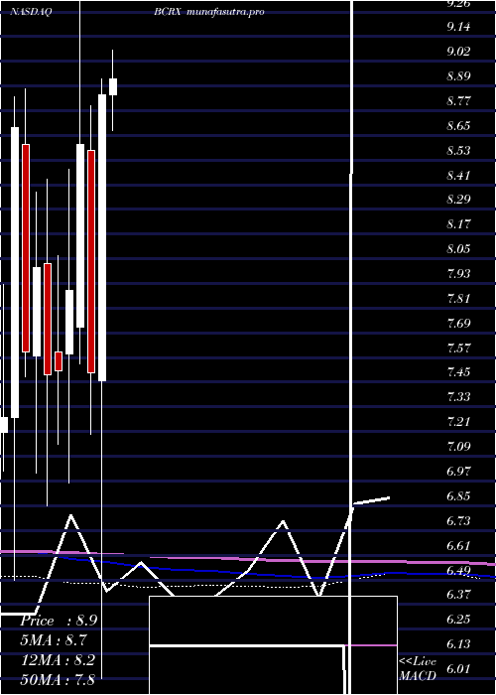Click the Price : 8.9 readout

point(57,622)
